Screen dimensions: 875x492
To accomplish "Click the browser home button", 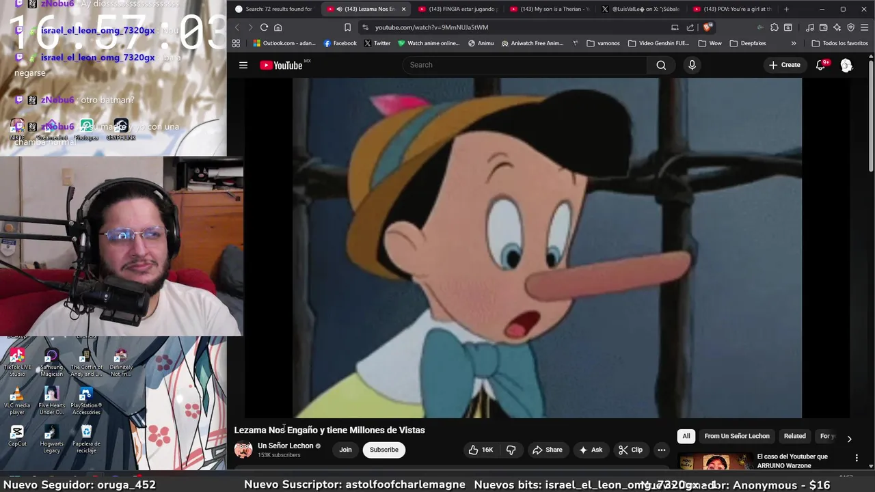I will tap(278, 27).
